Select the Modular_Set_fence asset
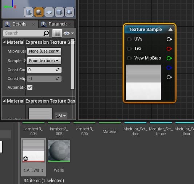194x184 pixels. click(x=161, y=131)
